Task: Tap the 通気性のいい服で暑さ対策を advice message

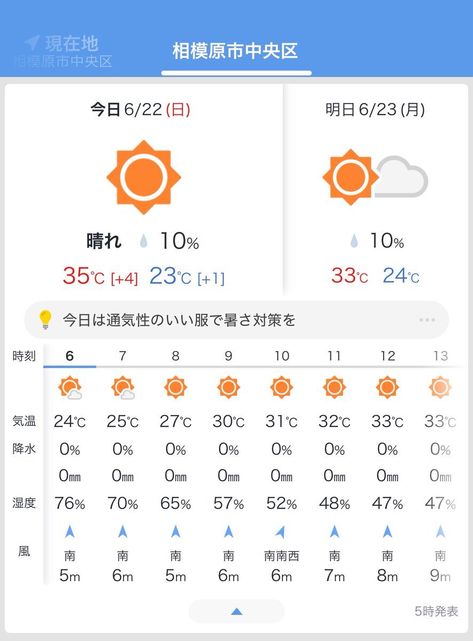Action: point(179,320)
